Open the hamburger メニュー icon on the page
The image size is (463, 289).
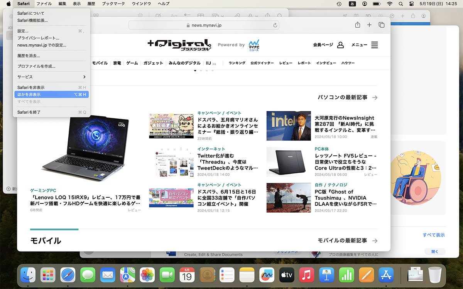click(x=375, y=45)
